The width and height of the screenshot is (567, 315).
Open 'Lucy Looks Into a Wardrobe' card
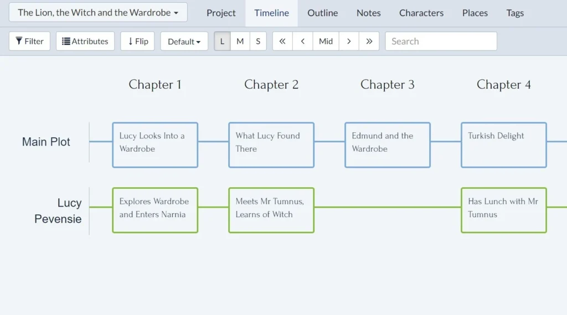pos(155,145)
